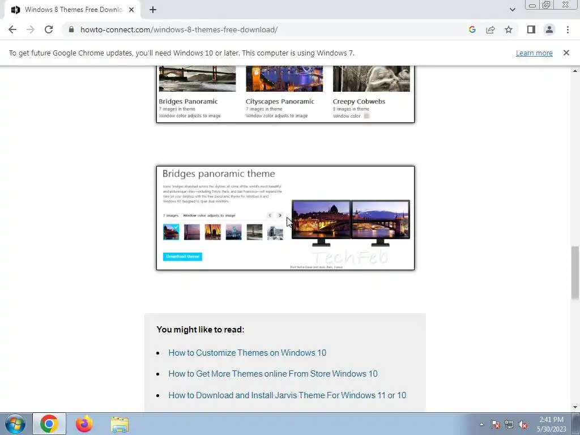The image size is (580, 435).
Task: Open the network tray icon
Action: pyautogui.click(x=509, y=424)
